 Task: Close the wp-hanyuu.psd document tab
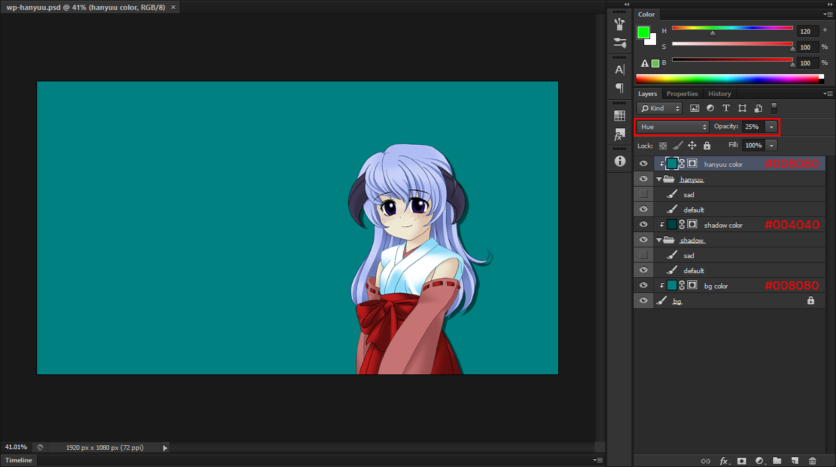tap(173, 7)
